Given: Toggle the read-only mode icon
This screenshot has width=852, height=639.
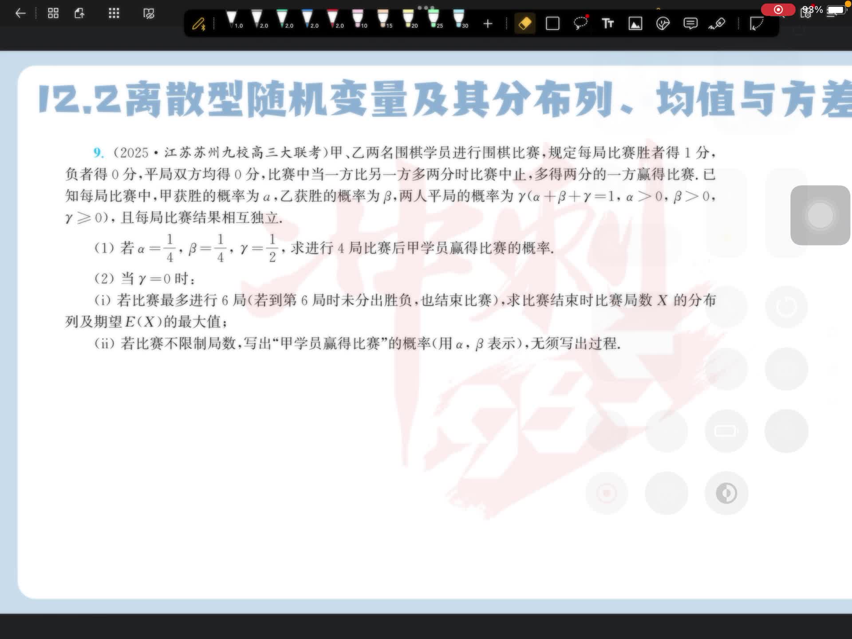Looking at the screenshot, I should pyautogui.click(x=149, y=13).
